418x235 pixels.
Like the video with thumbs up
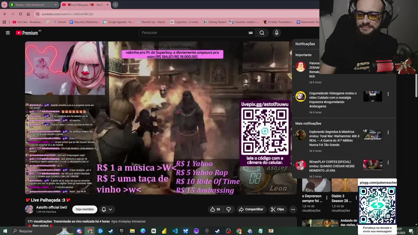(x=215, y=209)
